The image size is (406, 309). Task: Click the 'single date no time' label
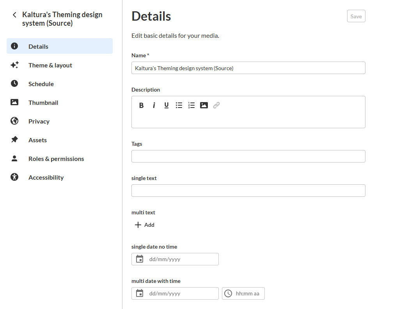click(154, 247)
